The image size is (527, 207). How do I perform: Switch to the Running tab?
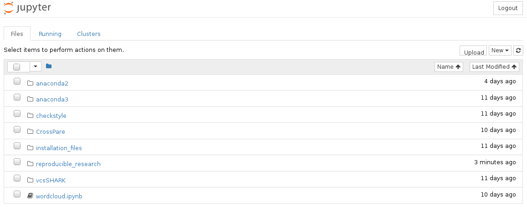click(x=50, y=34)
